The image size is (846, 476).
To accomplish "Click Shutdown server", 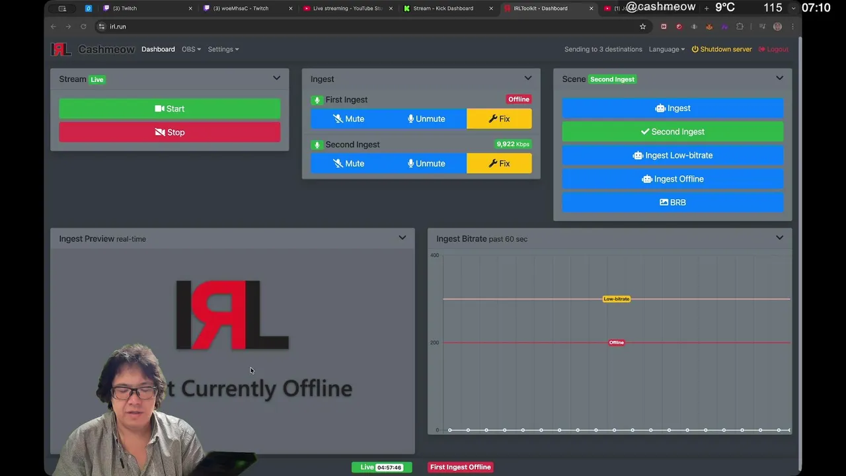I will pyautogui.click(x=722, y=50).
